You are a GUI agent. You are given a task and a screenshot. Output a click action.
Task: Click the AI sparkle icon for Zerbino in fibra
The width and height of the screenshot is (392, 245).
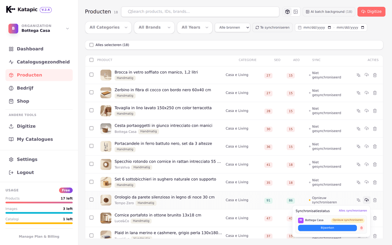pos(358,93)
